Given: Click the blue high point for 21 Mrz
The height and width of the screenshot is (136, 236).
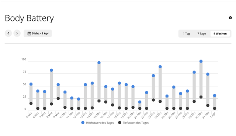Looking at the screenshot, I should point(140,102).
